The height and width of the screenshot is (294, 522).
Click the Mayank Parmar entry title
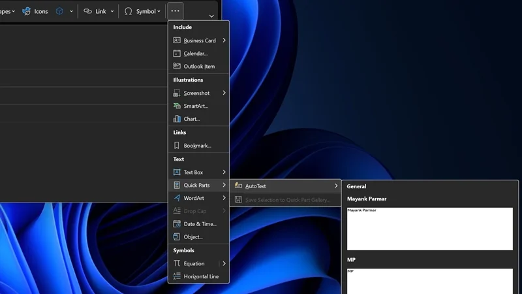[367, 199]
